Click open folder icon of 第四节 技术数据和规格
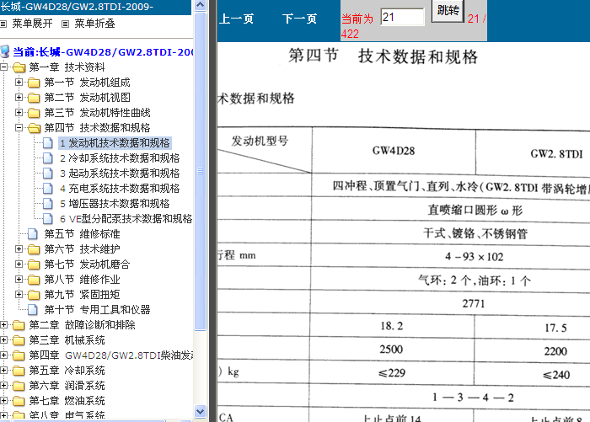590x422 pixels. click(34, 128)
